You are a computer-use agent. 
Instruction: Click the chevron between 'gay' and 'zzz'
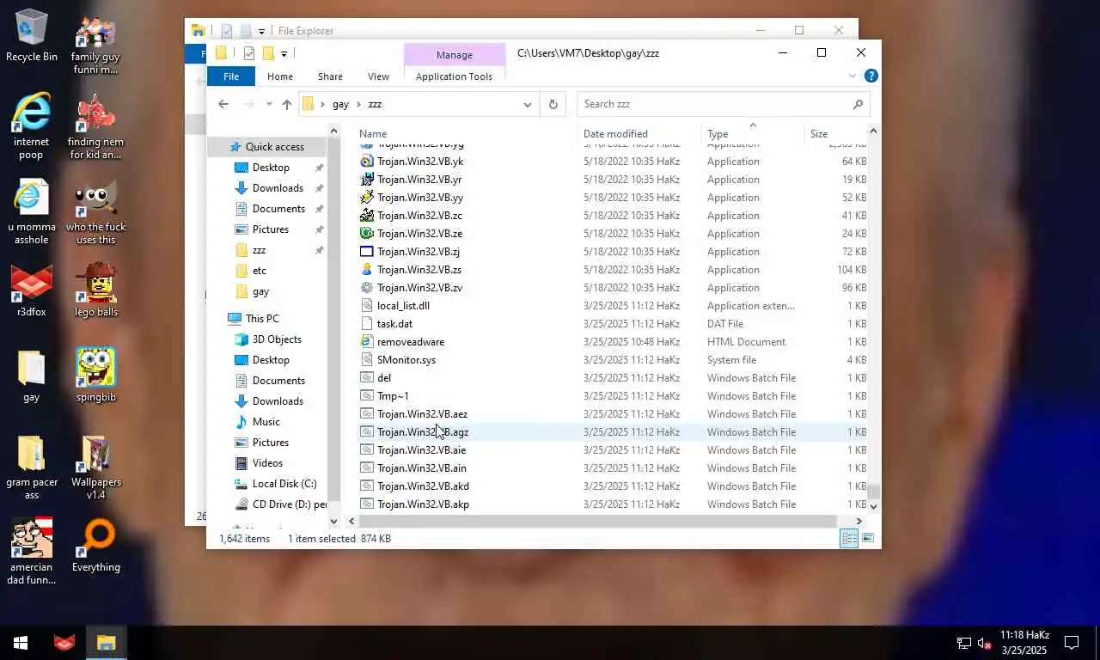click(x=359, y=104)
